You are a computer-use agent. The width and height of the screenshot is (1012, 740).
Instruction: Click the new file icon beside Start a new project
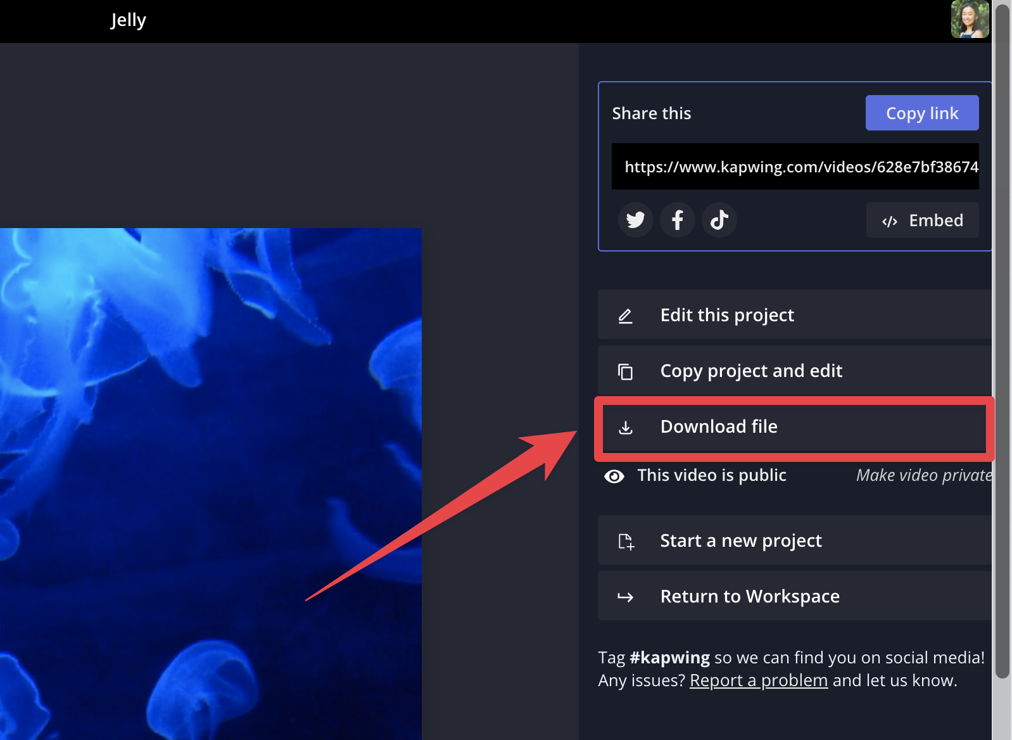(626, 541)
